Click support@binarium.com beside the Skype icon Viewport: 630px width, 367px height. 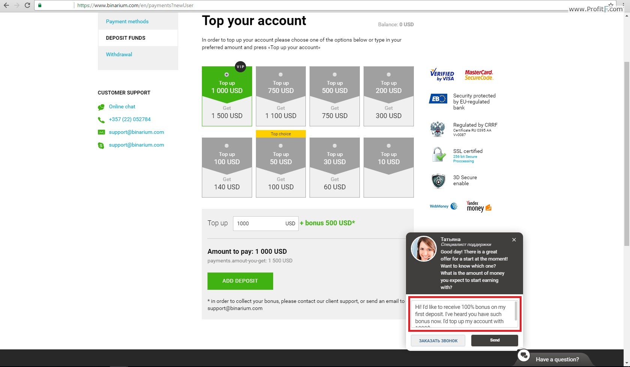click(137, 145)
